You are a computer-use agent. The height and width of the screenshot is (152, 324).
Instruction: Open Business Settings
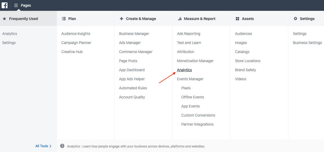(x=307, y=43)
